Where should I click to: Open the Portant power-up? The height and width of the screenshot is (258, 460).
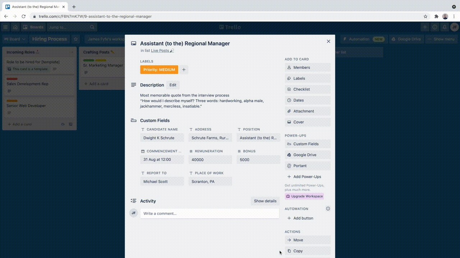307,166
